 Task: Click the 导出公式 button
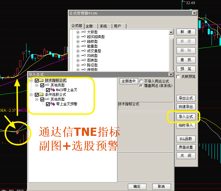[186, 98]
